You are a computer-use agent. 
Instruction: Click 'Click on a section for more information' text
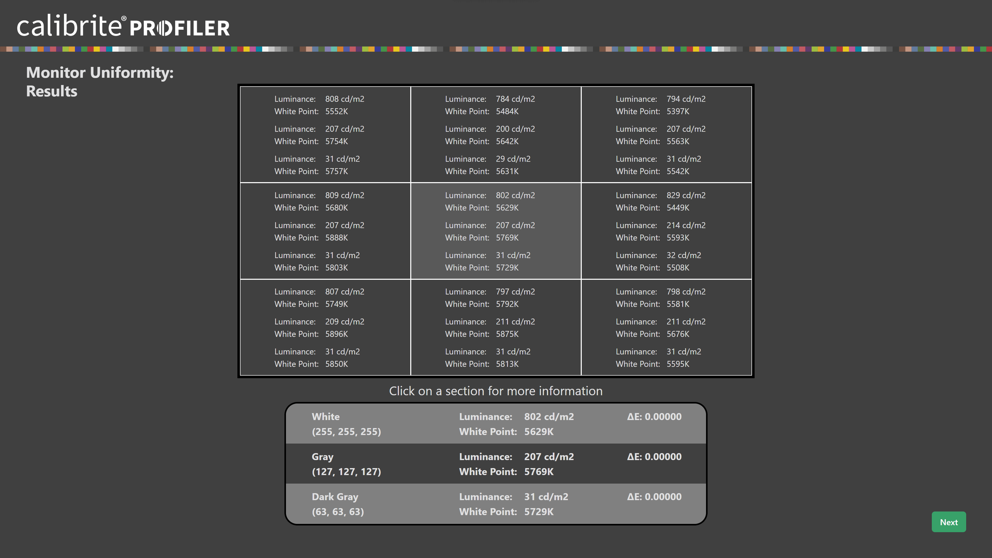(x=496, y=391)
